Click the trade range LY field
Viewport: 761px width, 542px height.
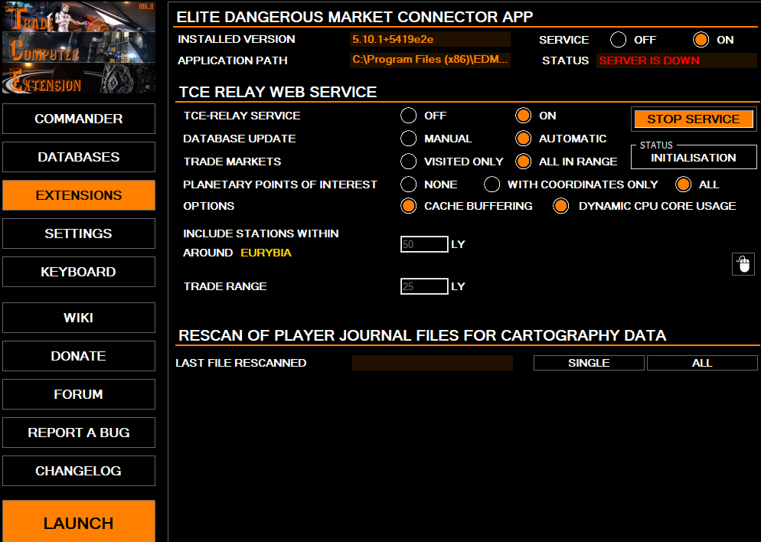click(424, 286)
